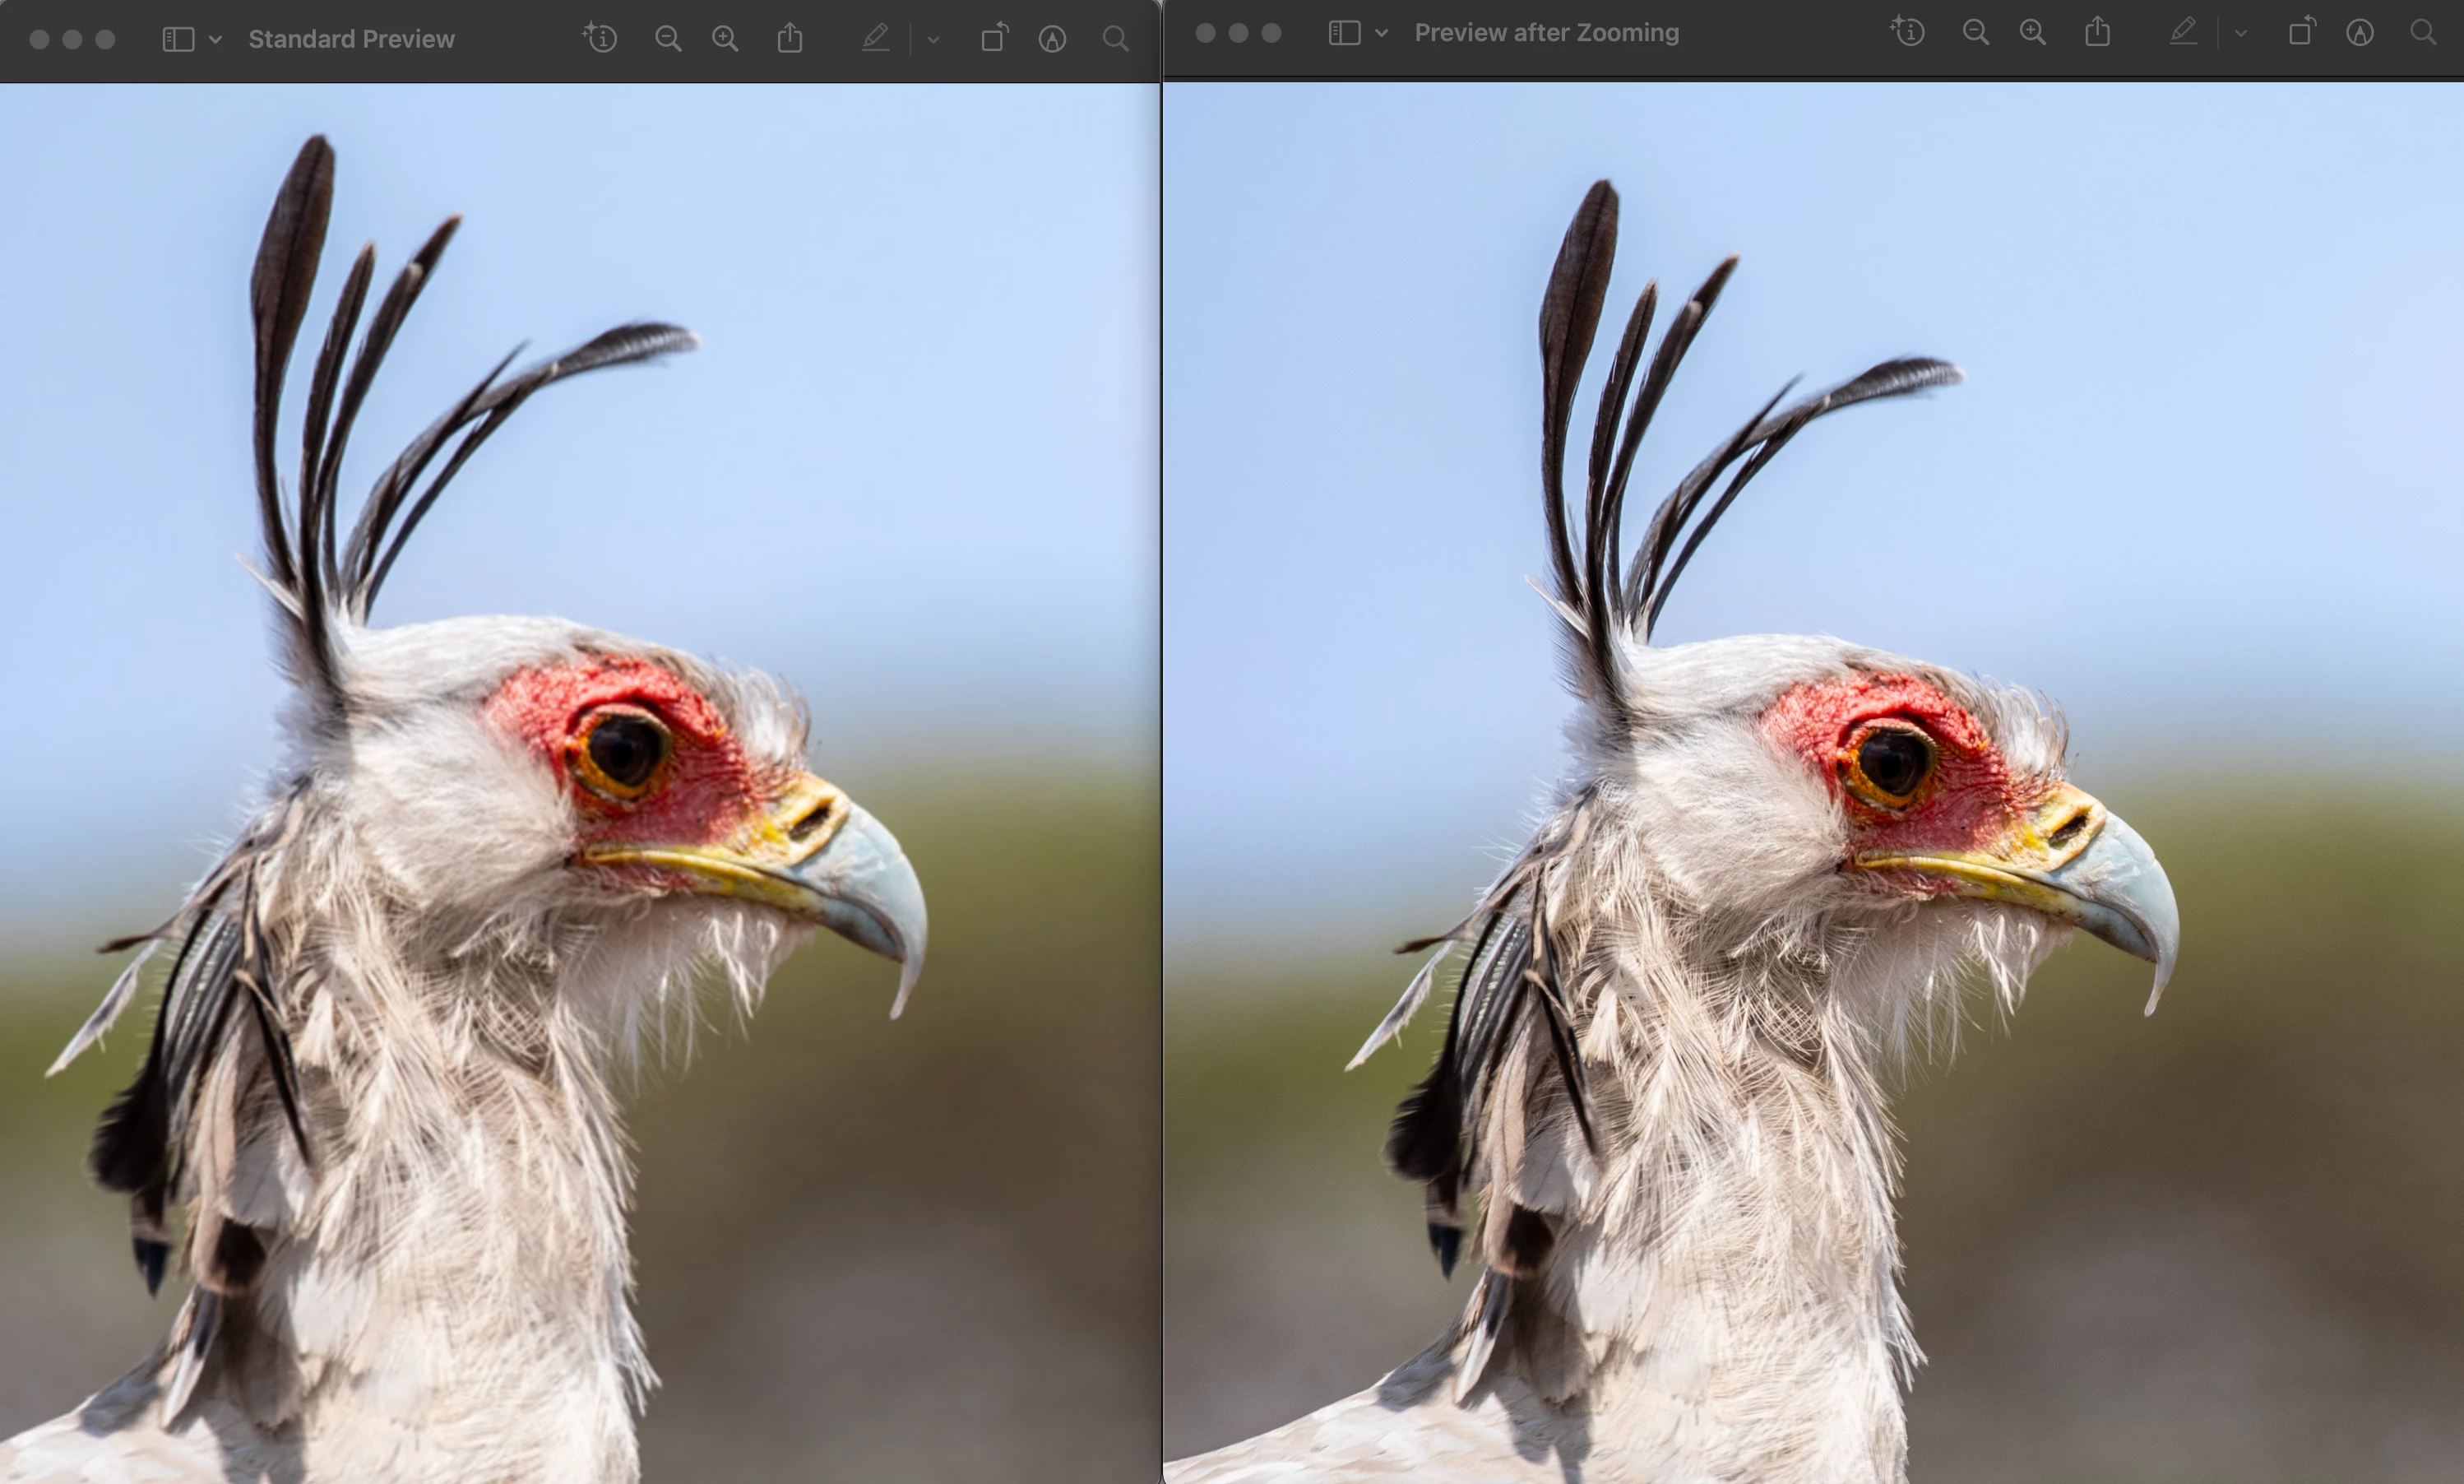This screenshot has height=1484, width=2464.
Task: Click Inspector info icon in Standard Preview window
Action: tap(600, 39)
